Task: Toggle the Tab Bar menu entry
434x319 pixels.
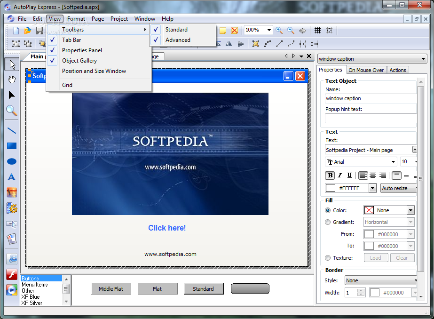Action: point(99,40)
